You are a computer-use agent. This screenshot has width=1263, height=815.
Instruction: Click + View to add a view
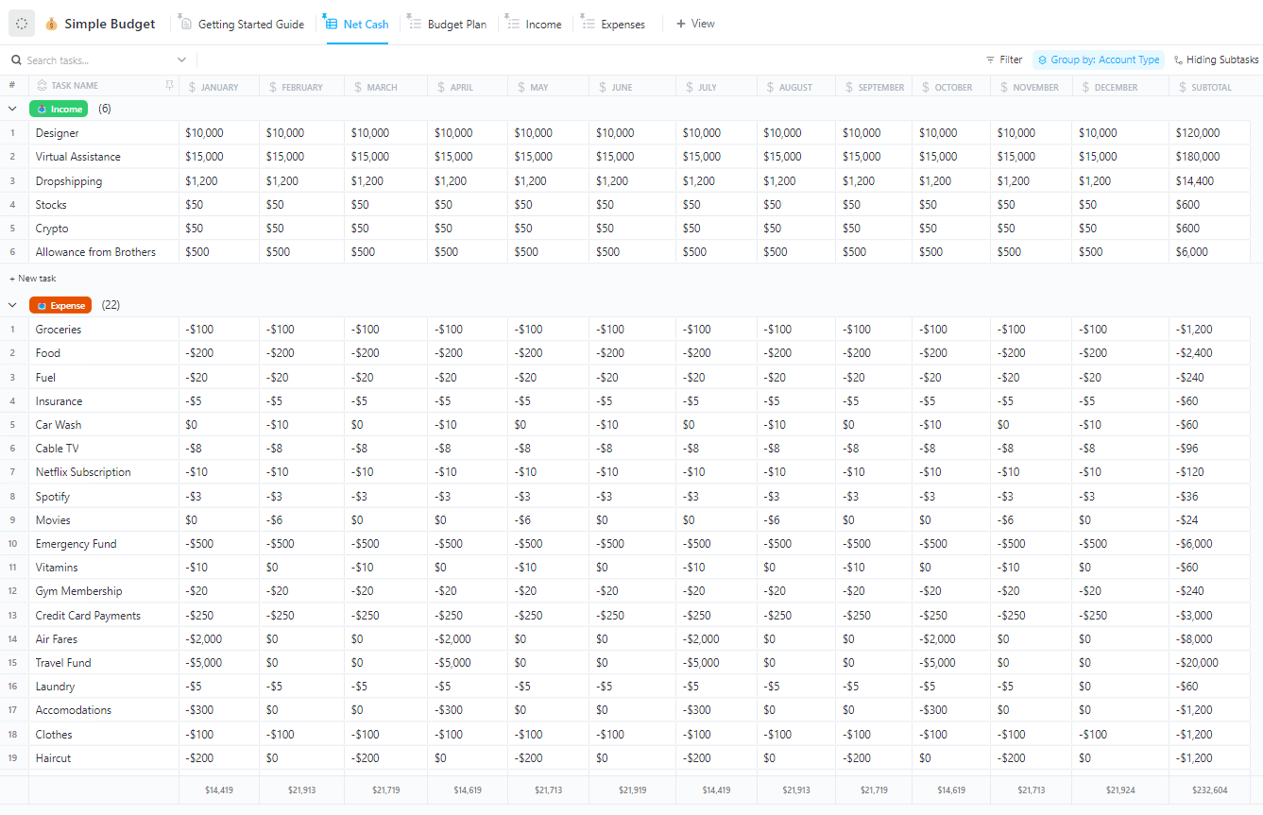click(x=695, y=24)
